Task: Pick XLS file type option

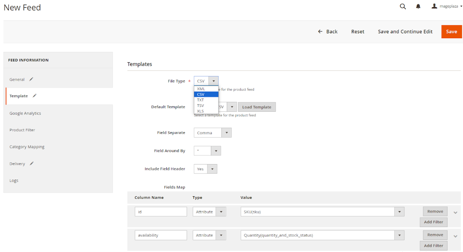Action: (201, 111)
